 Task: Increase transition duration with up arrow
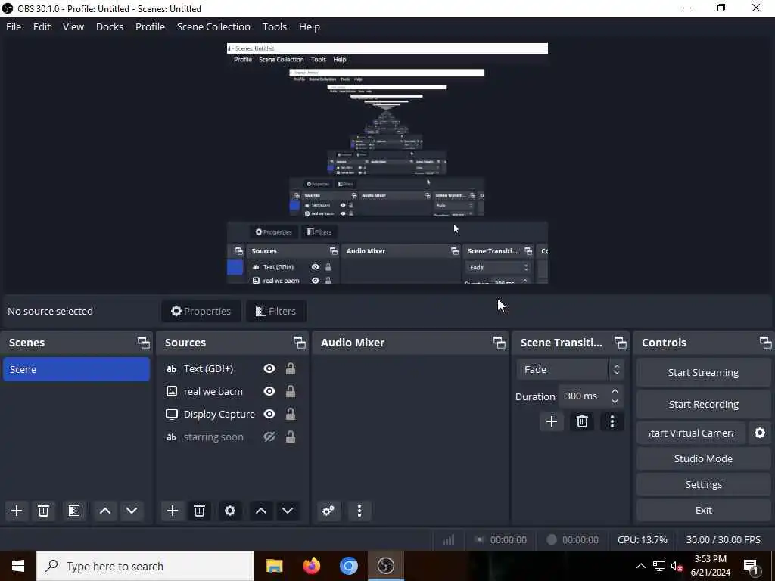[x=615, y=391]
